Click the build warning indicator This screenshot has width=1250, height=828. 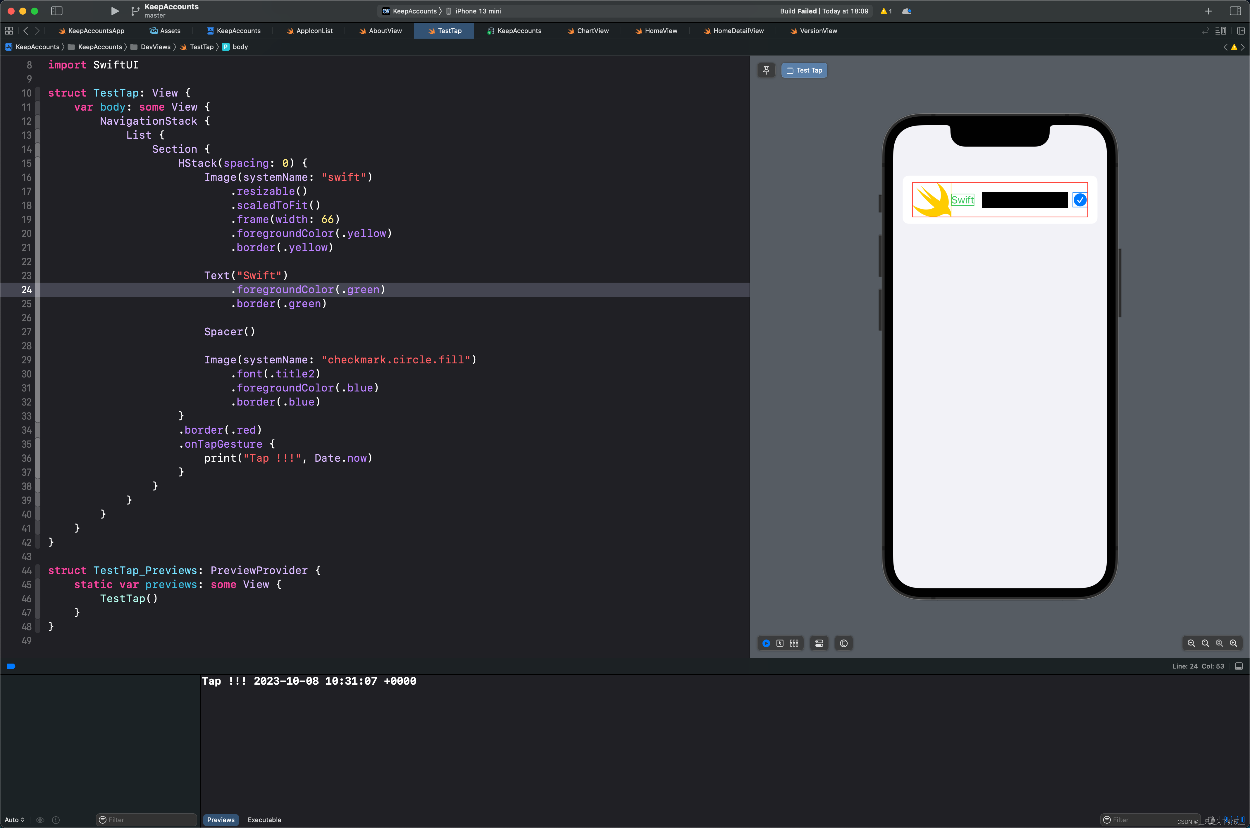pyautogui.click(x=886, y=11)
